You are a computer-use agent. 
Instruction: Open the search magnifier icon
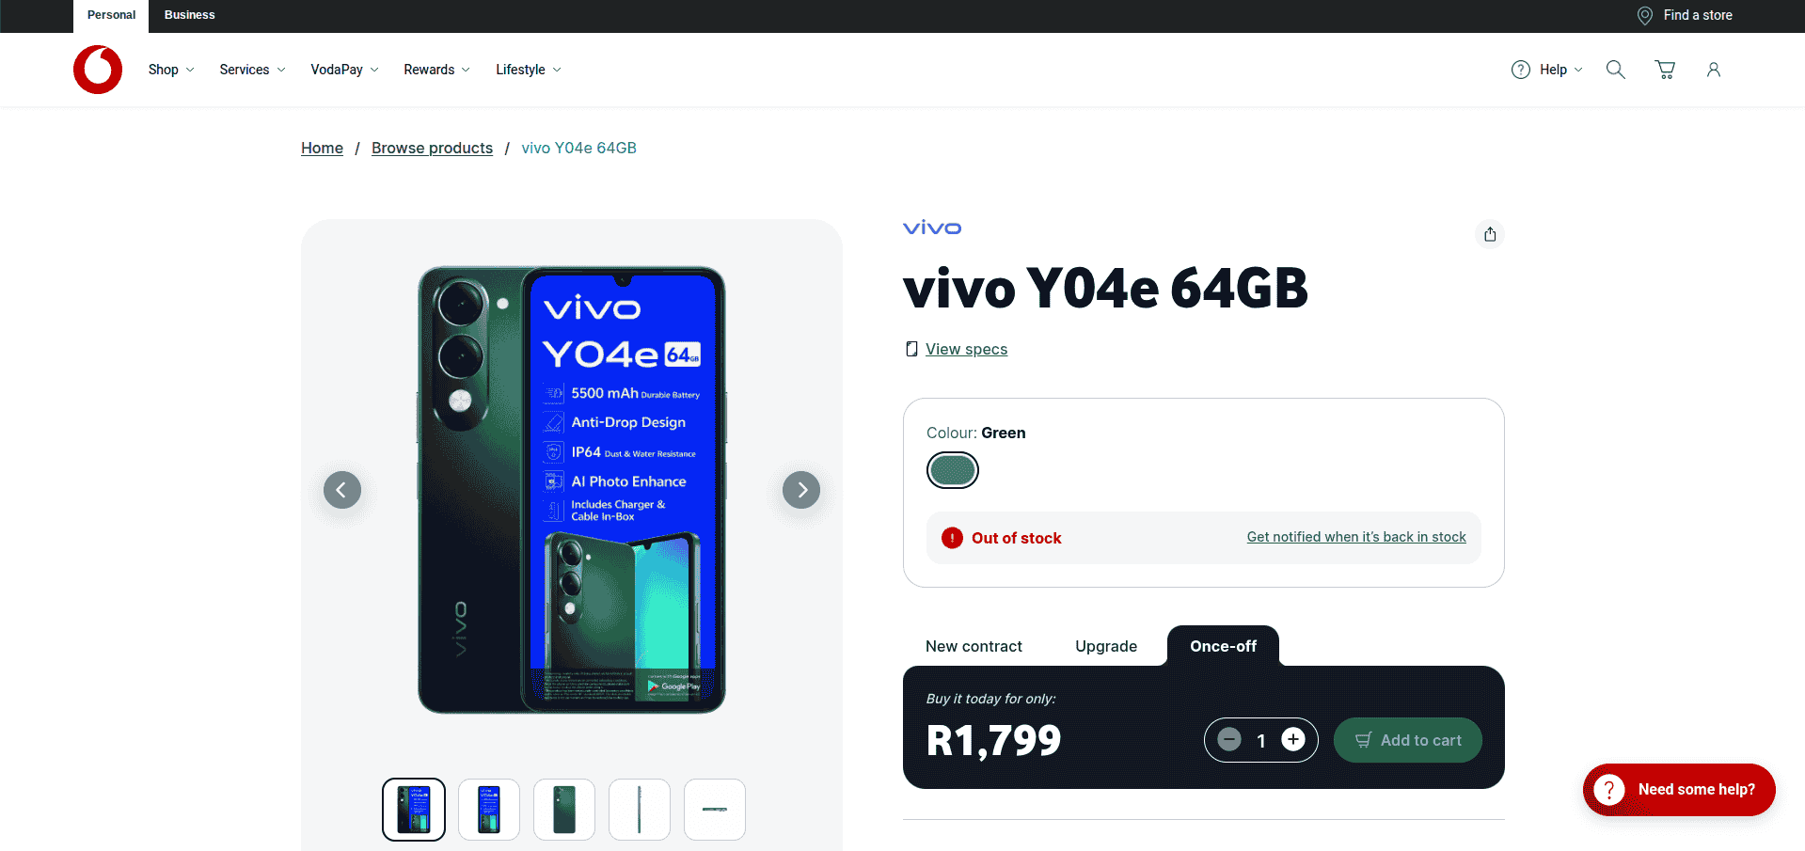[1616, 70]
